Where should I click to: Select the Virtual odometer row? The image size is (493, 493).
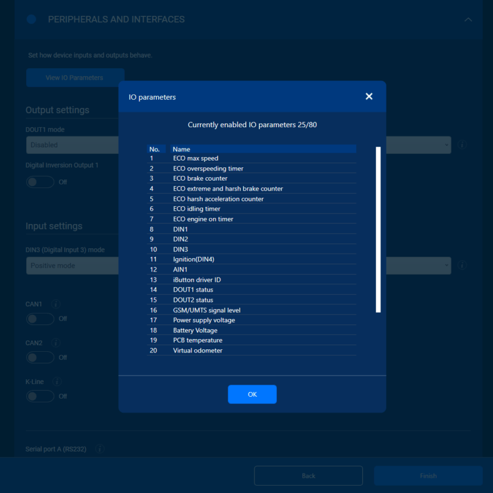click(x=251, y=350)
